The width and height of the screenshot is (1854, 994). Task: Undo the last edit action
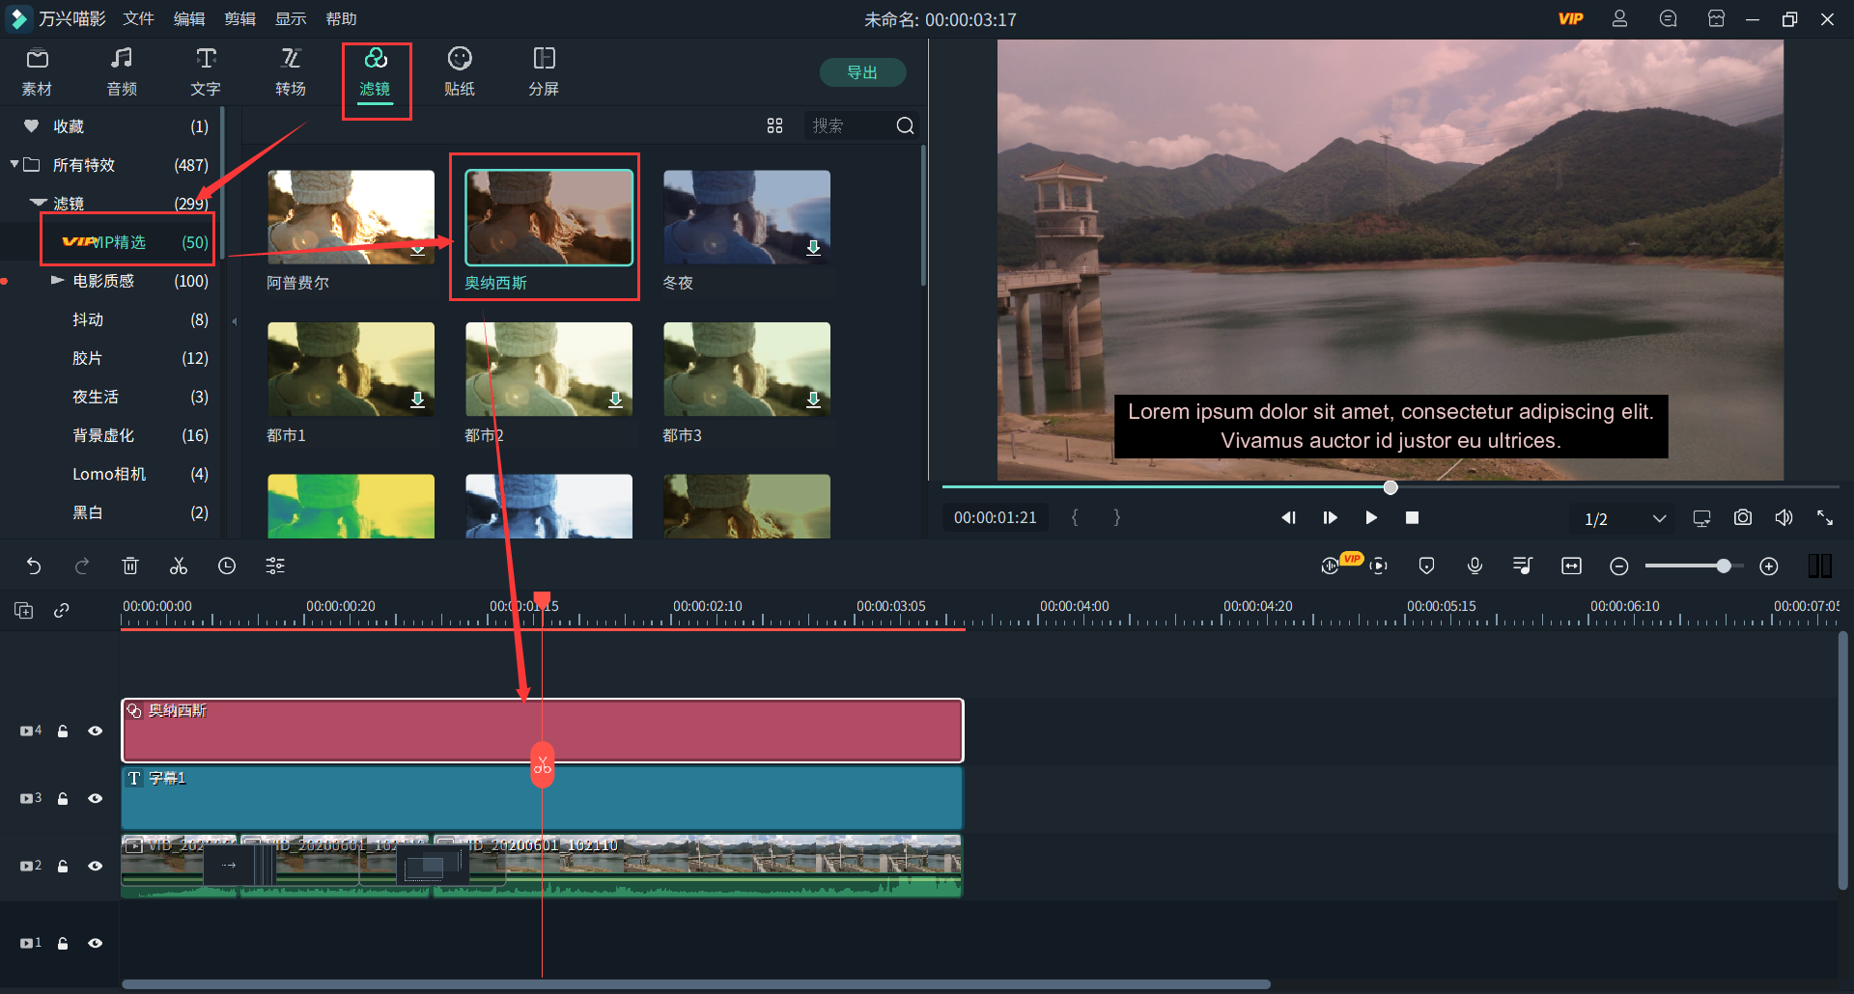[x=34, y=566]
